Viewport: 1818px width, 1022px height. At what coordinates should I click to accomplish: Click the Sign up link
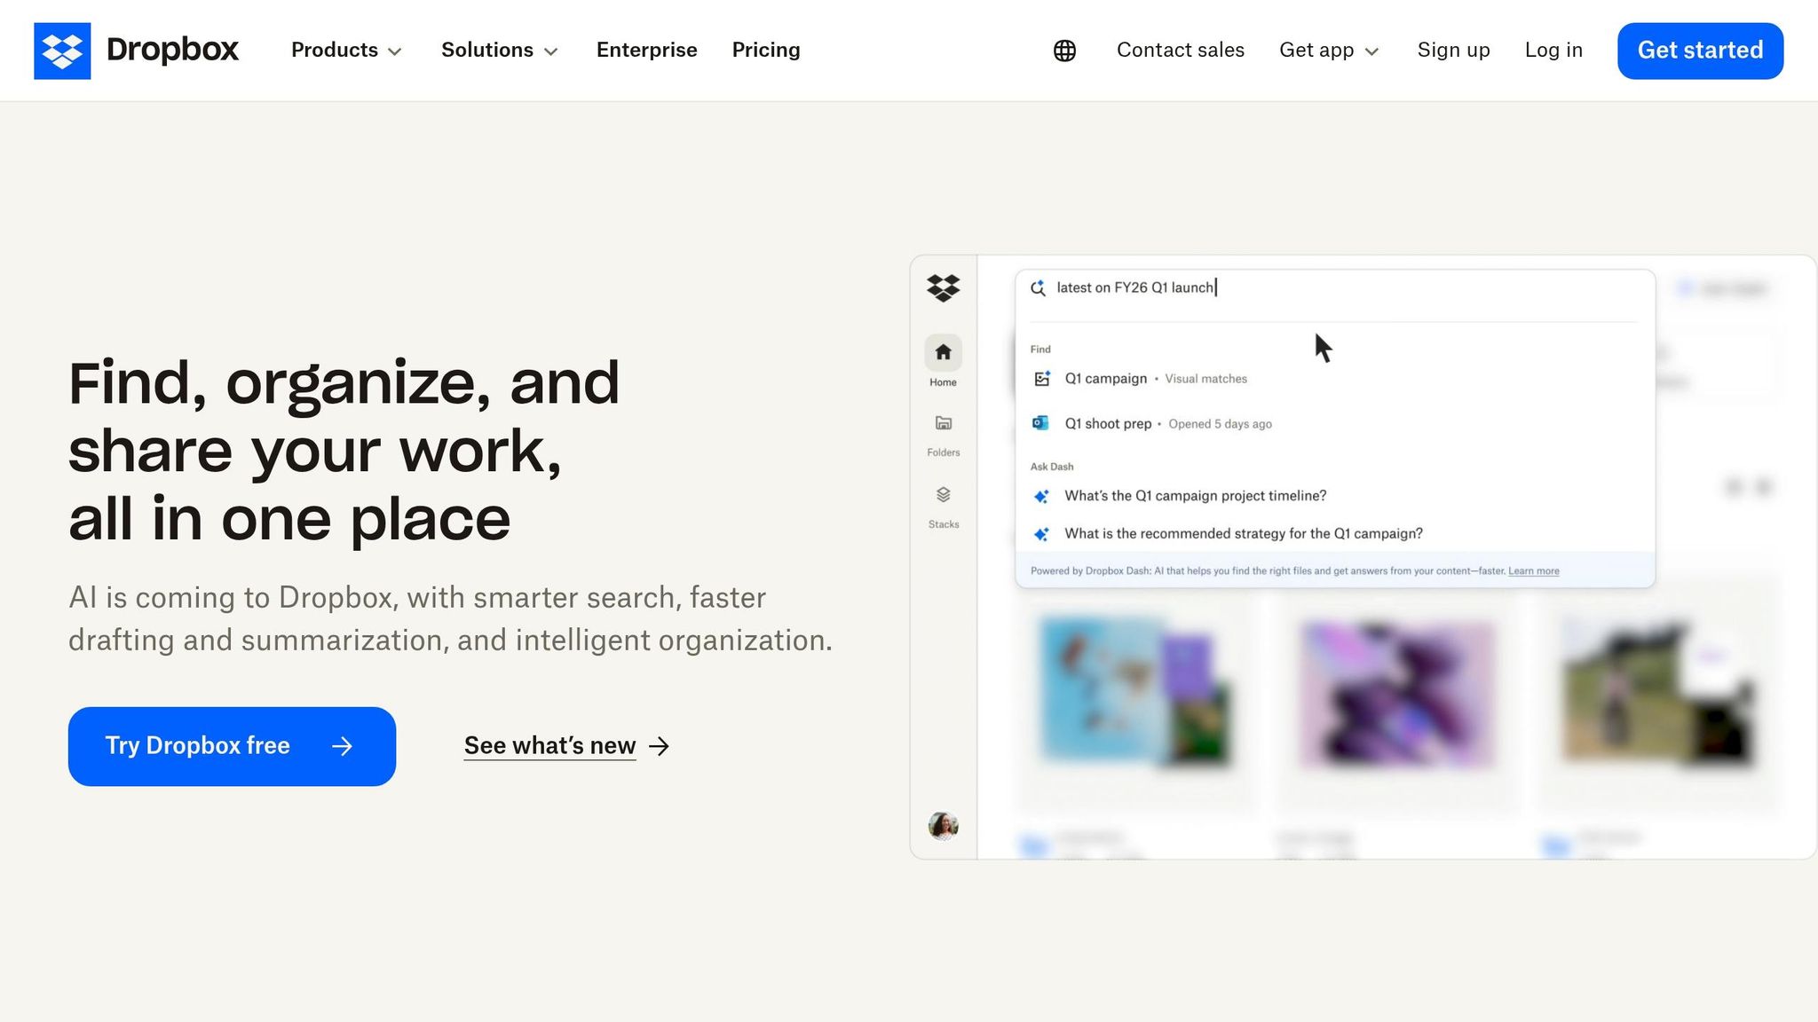pyautogui.click(x=1453, y=51)
